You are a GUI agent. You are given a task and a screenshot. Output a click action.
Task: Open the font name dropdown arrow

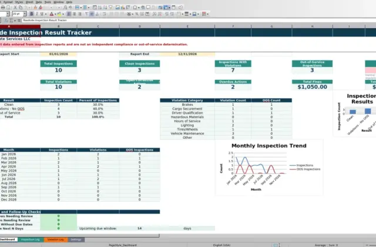tap(8, 14)
